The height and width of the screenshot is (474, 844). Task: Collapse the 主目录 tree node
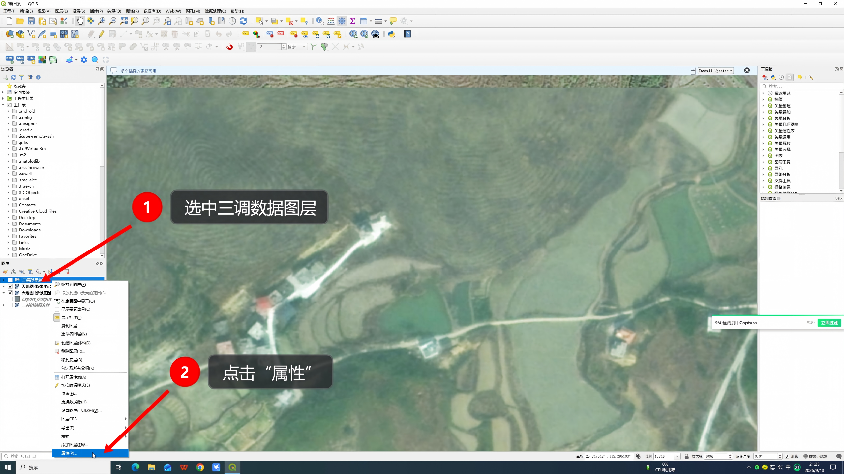3,105
